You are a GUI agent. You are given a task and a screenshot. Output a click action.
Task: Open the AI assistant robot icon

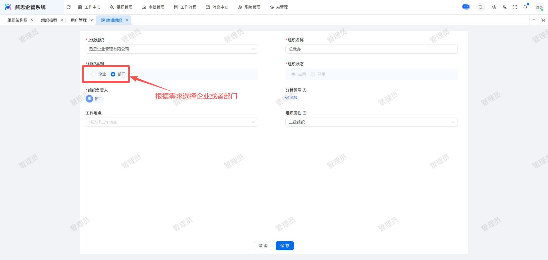pos(466,7)
